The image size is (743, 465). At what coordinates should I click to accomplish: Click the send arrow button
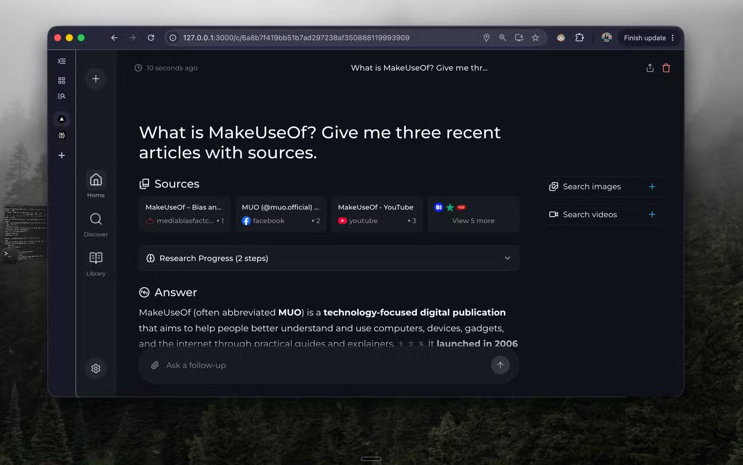pos(500,365)
